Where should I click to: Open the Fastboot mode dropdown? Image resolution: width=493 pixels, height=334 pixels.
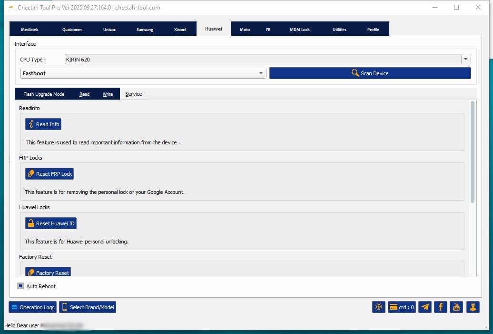pyautogui.click(x=261, y=73)
